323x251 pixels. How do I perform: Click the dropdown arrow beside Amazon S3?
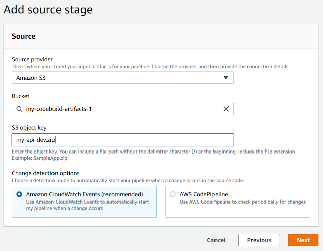pyautogui.click(x=226, y=78)
